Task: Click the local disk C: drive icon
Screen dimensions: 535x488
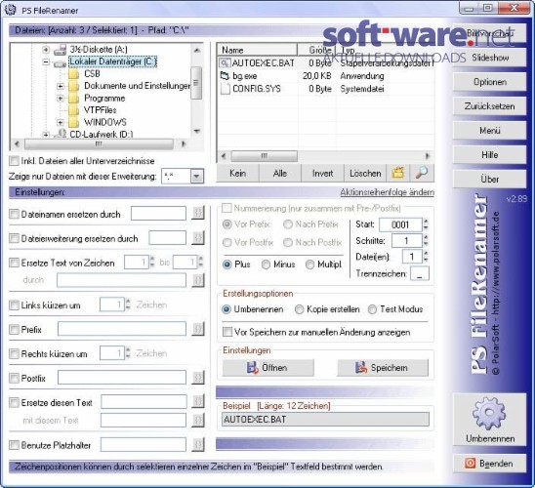Action: point(61,63)
